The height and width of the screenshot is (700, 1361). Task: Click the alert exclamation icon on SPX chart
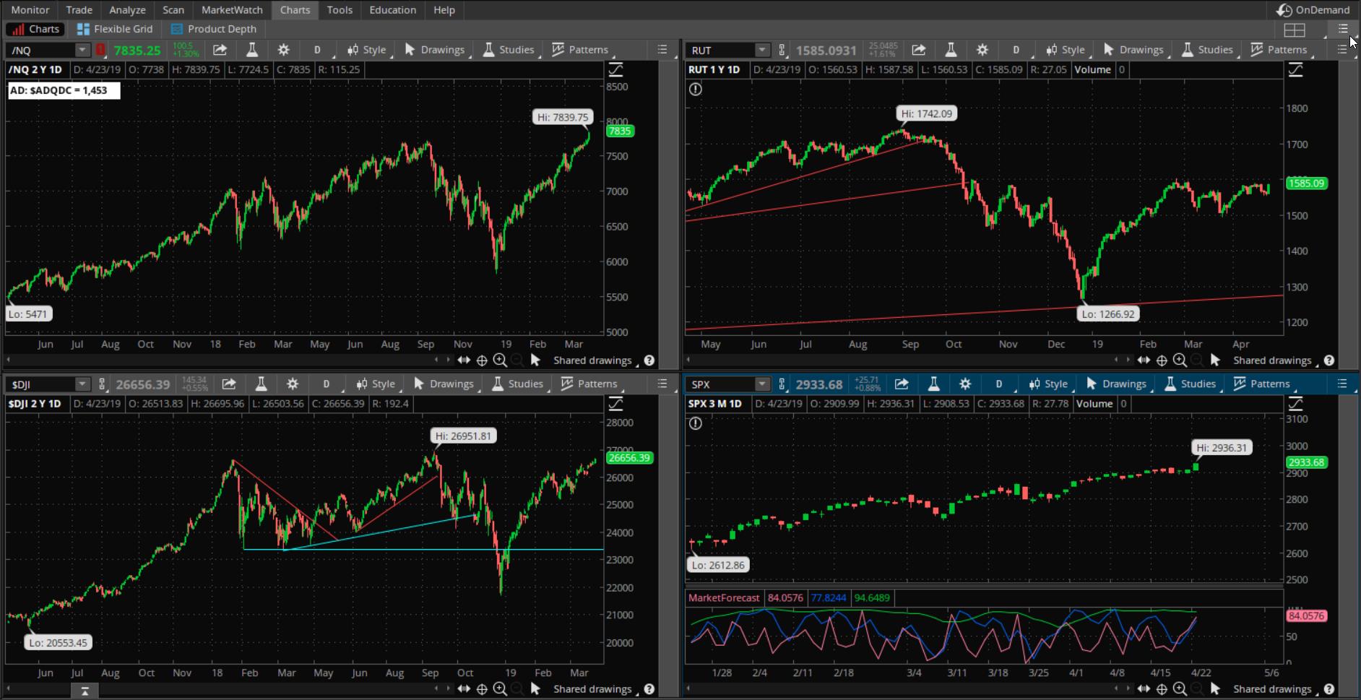pos(695,424)
